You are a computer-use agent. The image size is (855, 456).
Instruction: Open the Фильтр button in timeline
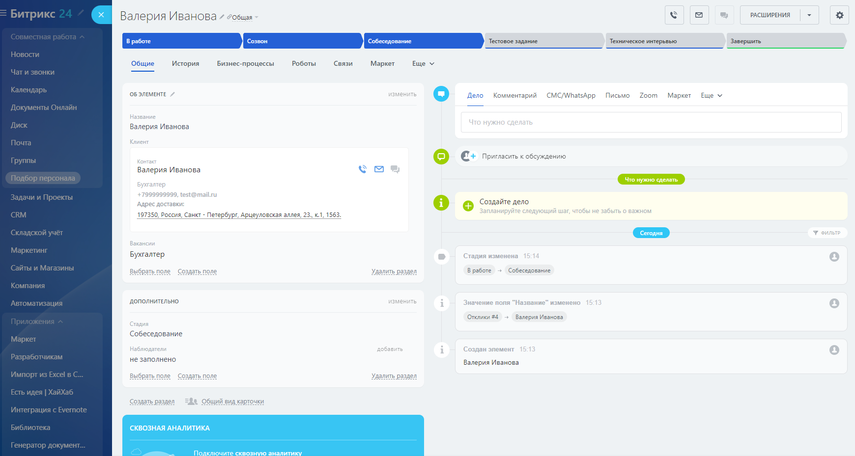point(827,233)
